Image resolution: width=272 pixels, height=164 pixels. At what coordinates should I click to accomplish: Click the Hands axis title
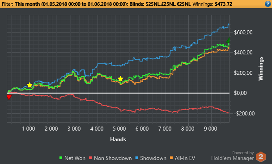tap(118, 139)
